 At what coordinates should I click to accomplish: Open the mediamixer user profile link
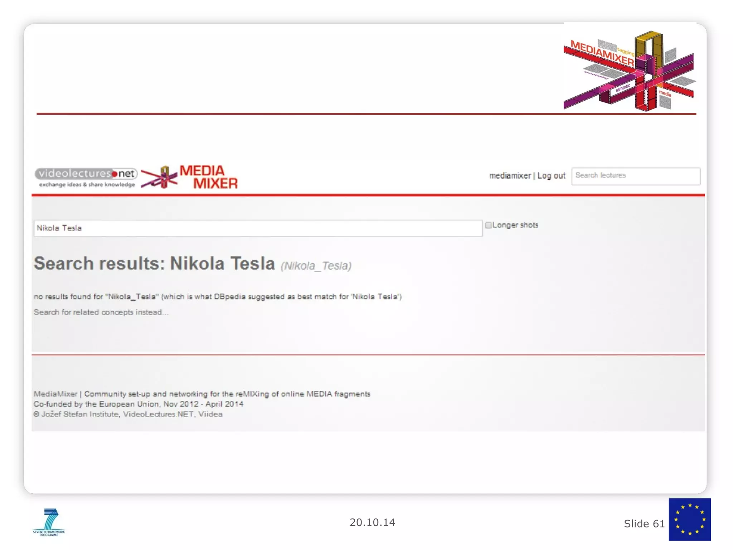[510, 176]
